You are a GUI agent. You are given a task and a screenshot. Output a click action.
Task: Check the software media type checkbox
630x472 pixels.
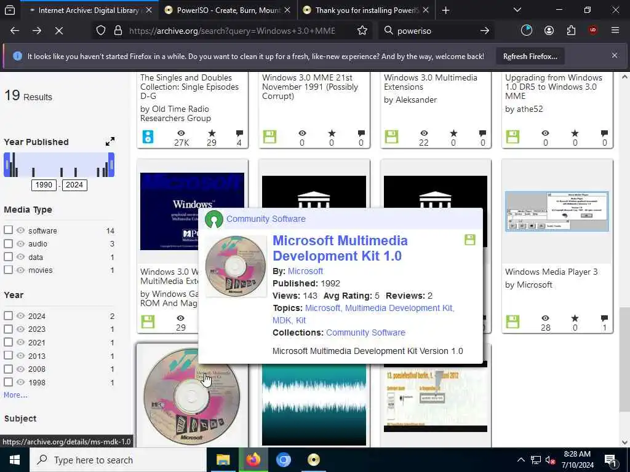point(8,230)
